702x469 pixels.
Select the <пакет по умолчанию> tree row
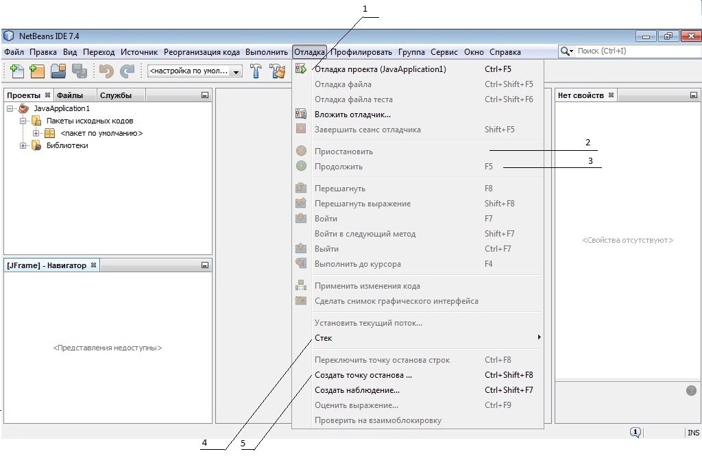101,133
